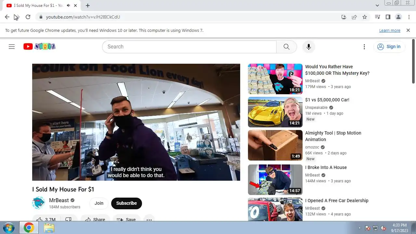Open Action Center flag tray icon

point(368,228)
